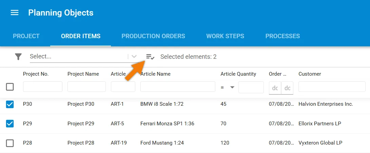
Task: Click the Project P28 name cell
Action: point(81,143)
